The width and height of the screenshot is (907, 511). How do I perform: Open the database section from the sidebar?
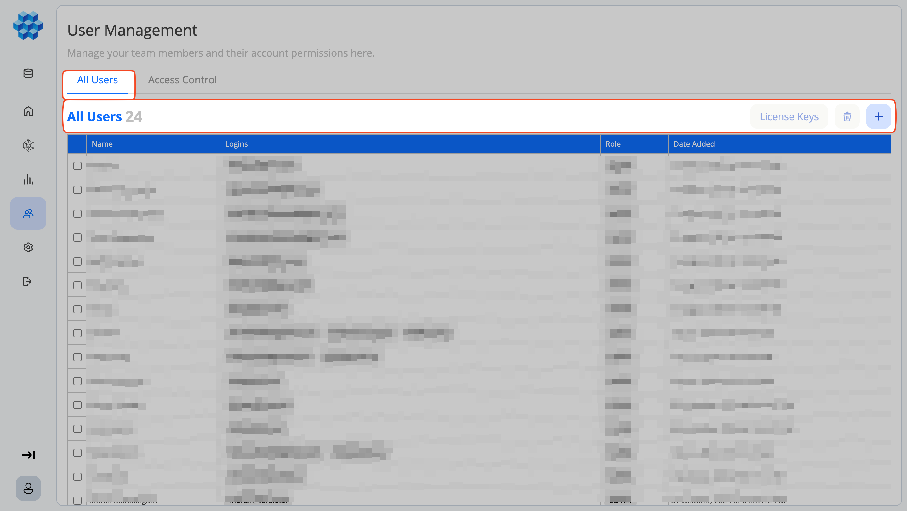tap(28, 74)
